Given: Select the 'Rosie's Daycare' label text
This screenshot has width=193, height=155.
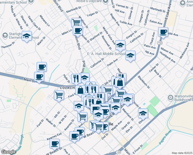Looking at the screenshot, I should (x=89, y=1).
